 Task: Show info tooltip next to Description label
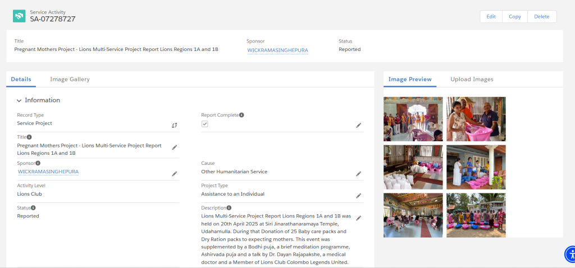[x=229, y=207]
